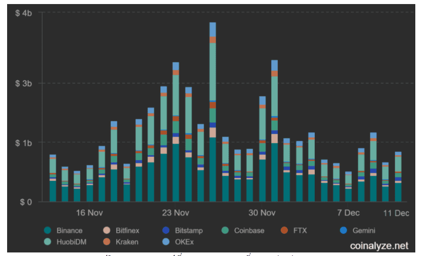Viewport: 428px width, 256px height.
Task: Select the tallest bar in the chart
Action: (x=213, y=112)
